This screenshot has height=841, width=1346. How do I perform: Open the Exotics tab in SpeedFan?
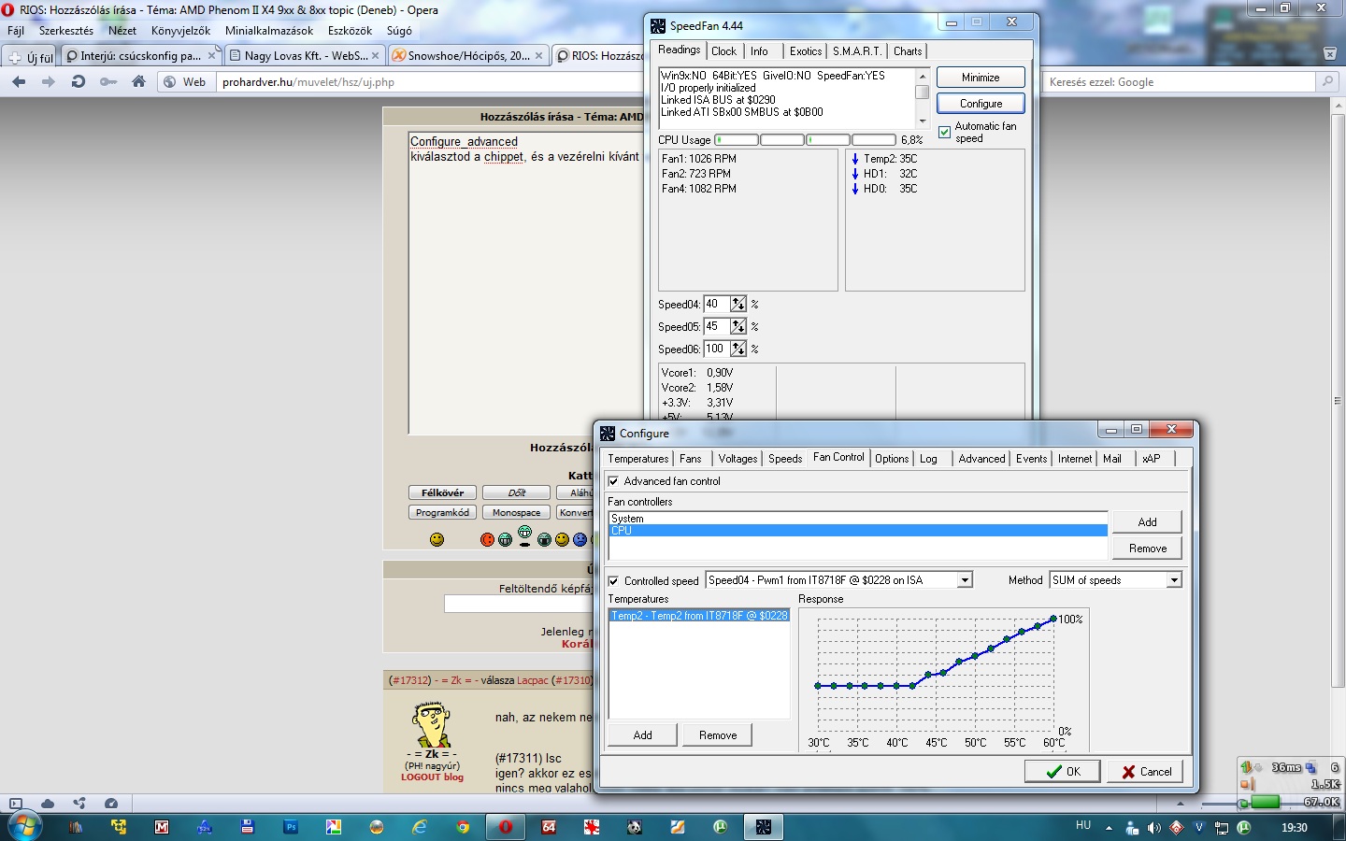[x=806, y=51]
